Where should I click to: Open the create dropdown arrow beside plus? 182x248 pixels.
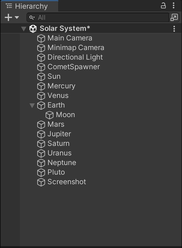[x=17, y=17]
